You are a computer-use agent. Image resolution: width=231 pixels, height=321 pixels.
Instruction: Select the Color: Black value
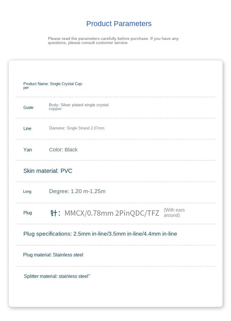click(x=63, y=150)
